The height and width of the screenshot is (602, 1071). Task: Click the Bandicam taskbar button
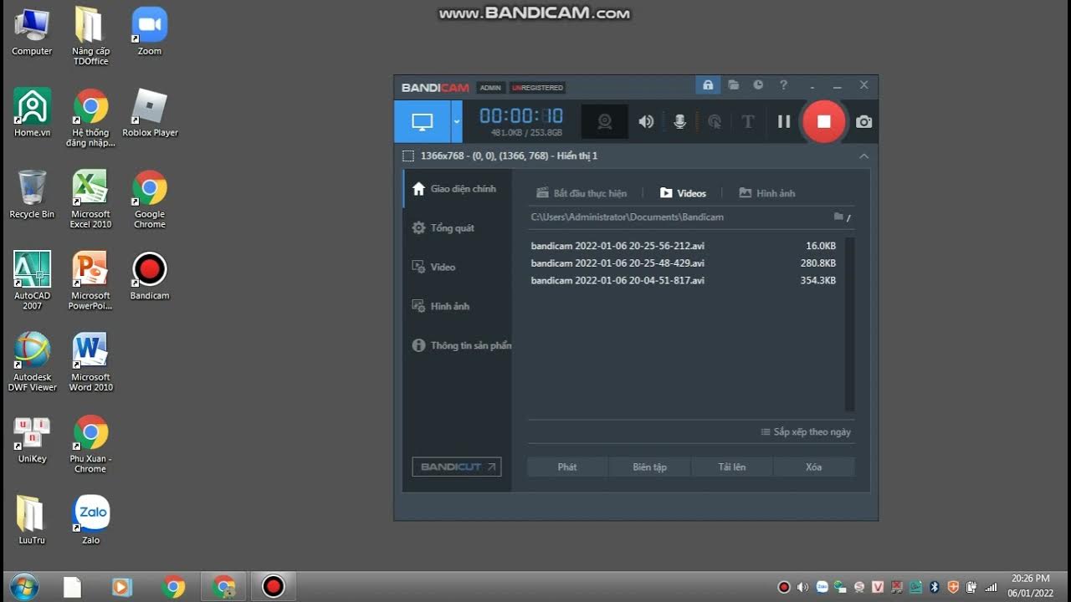273,586
